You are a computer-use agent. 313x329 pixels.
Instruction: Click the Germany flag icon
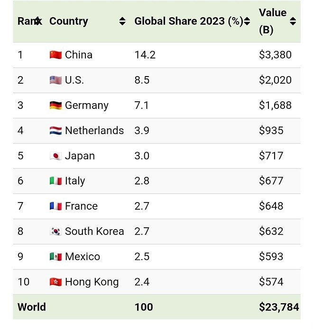pos(55,105)
